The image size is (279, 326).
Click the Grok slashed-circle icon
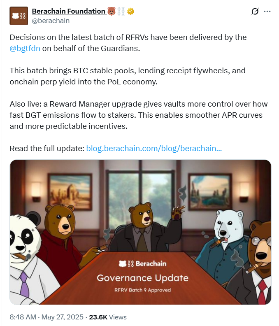255,12
